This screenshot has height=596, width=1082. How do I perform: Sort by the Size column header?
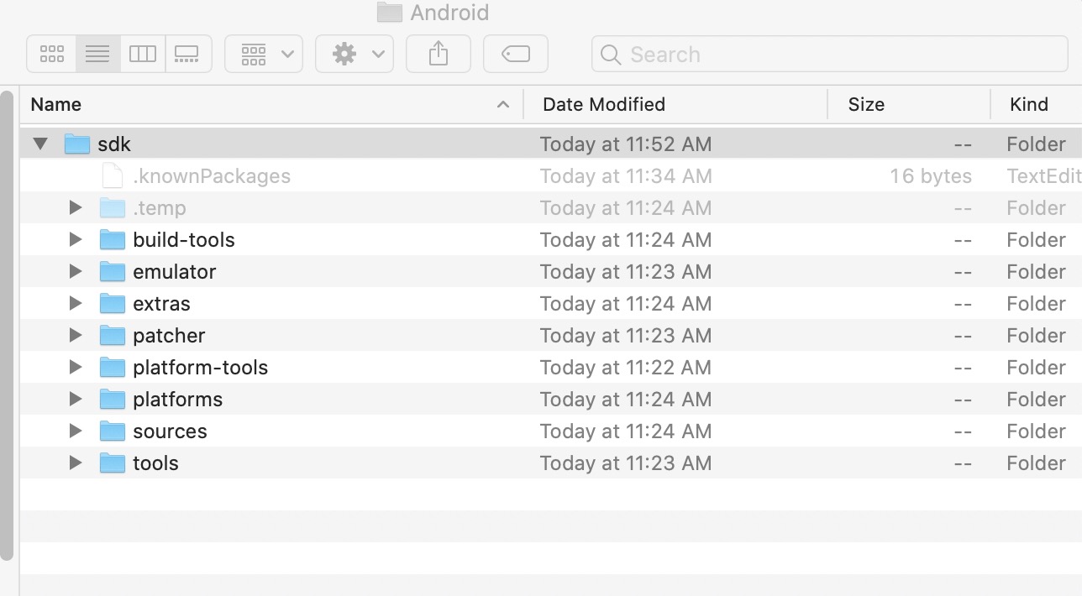click(866, 104)
